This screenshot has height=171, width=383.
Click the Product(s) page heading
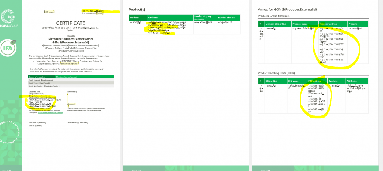click(x=137, y=9)
